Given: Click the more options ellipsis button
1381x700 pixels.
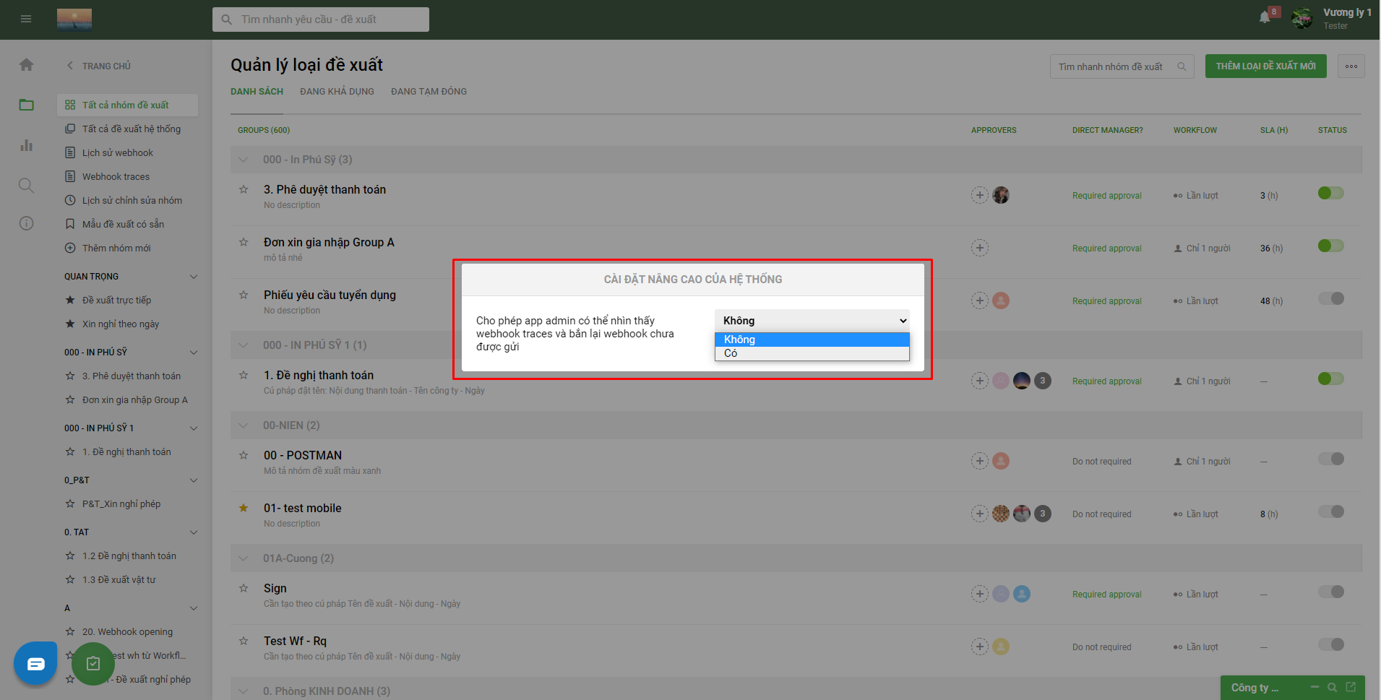Looking at the screenshot, I should [x=1351, y=66].
